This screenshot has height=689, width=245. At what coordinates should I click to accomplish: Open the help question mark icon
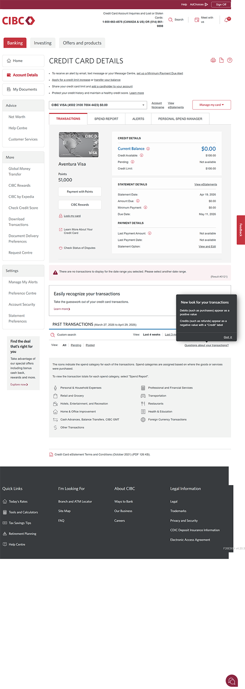pos(230,60)
